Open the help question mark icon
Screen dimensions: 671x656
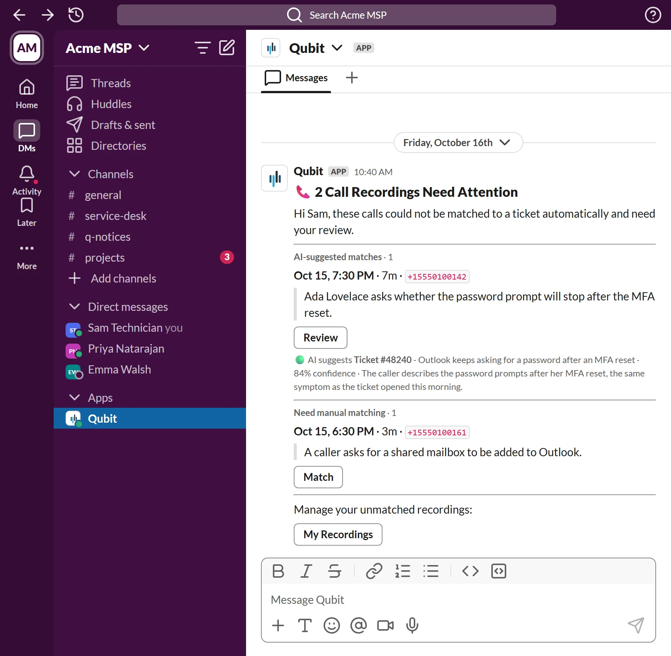point(653,15)
